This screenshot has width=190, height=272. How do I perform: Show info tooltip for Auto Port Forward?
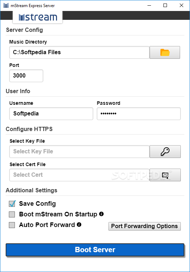(79, 225)
